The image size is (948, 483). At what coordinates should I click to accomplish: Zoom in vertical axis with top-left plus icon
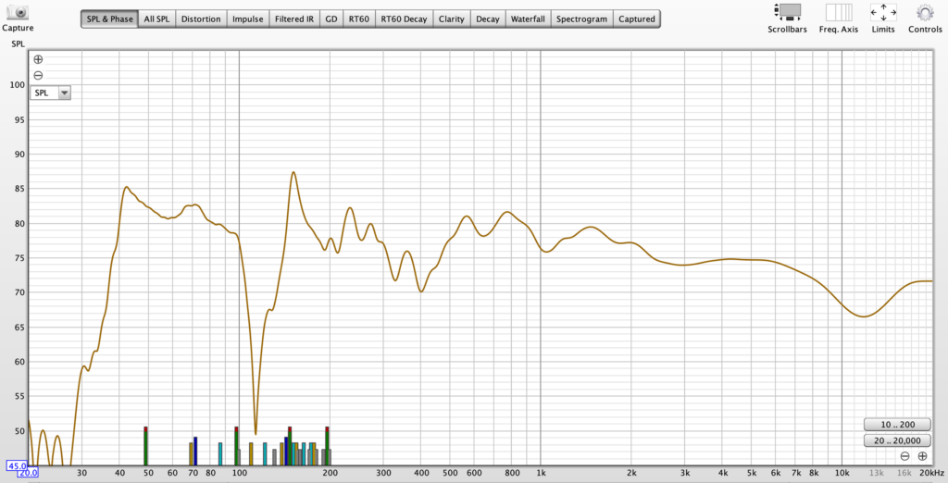click(38, 59)
